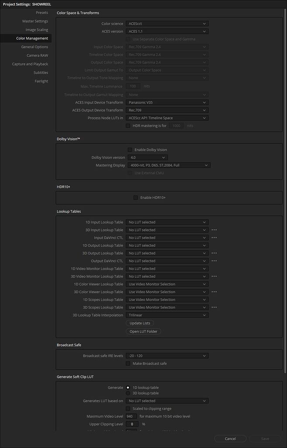
Task: Enable Dolby Vision
Action: pos(130,149)
